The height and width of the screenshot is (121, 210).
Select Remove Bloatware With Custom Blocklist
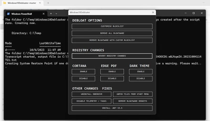pos(112,40)
